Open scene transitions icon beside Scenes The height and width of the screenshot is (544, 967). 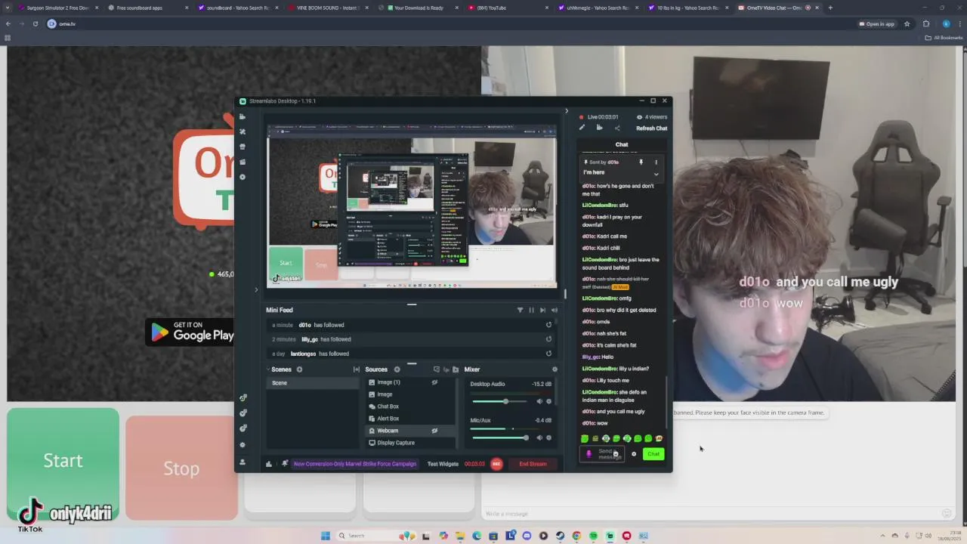click(357, 369)
